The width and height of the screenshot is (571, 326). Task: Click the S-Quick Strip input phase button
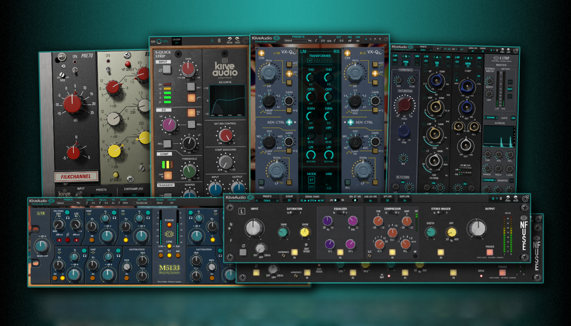[x=167, y=69]
